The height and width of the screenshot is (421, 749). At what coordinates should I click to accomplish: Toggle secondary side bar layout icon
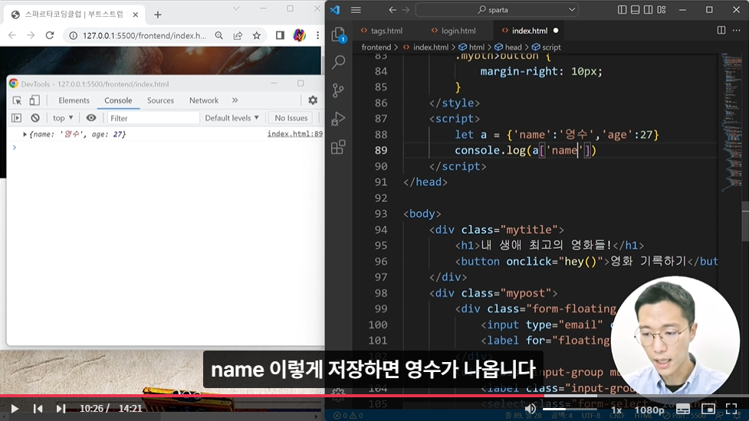click(x=649, y=9)
